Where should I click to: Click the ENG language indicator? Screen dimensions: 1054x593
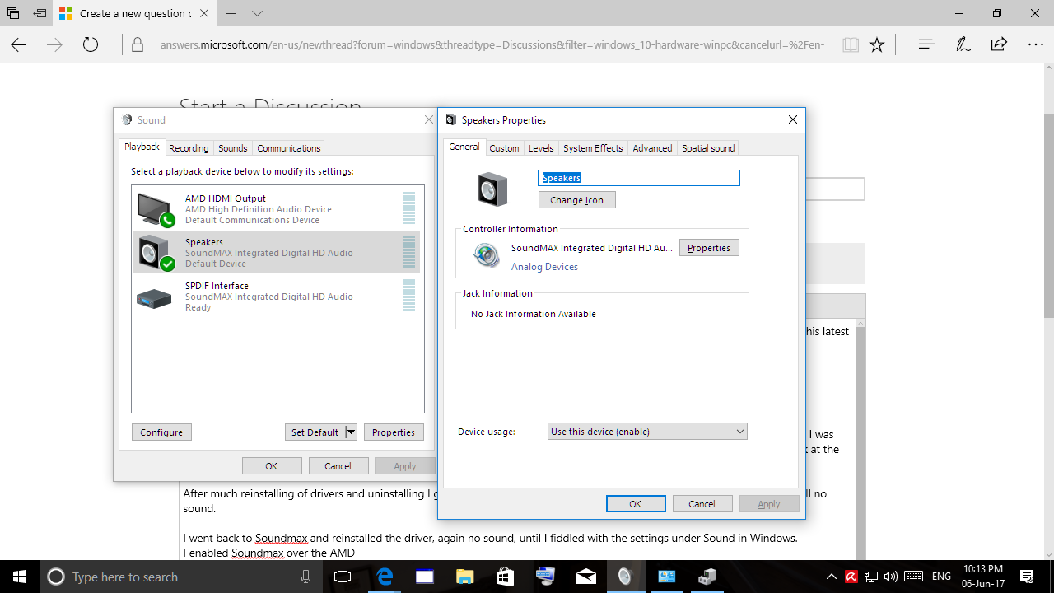pos(942,577)
